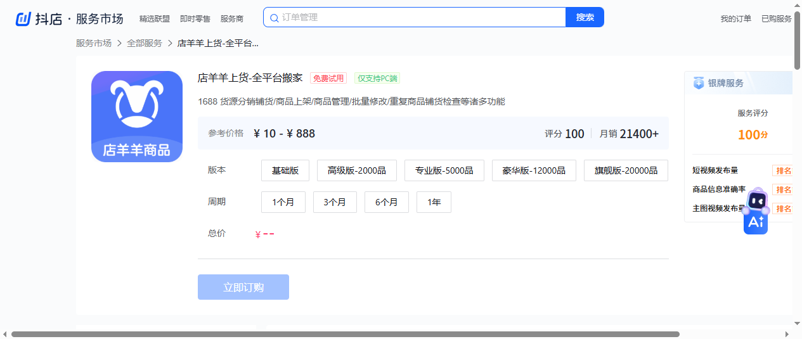Viewport: 802px width, 339px height.
Task: Click the 抖店 logo icon
Action: click(x=23, y=19)
